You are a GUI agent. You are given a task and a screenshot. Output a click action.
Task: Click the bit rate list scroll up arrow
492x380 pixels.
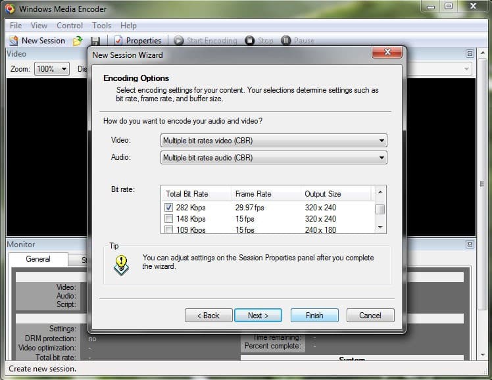[380, 192]
